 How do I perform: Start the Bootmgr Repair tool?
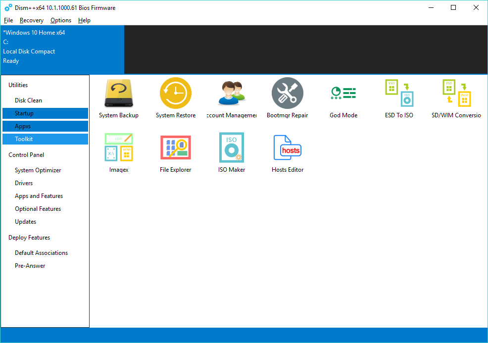[x=287, y=98]
